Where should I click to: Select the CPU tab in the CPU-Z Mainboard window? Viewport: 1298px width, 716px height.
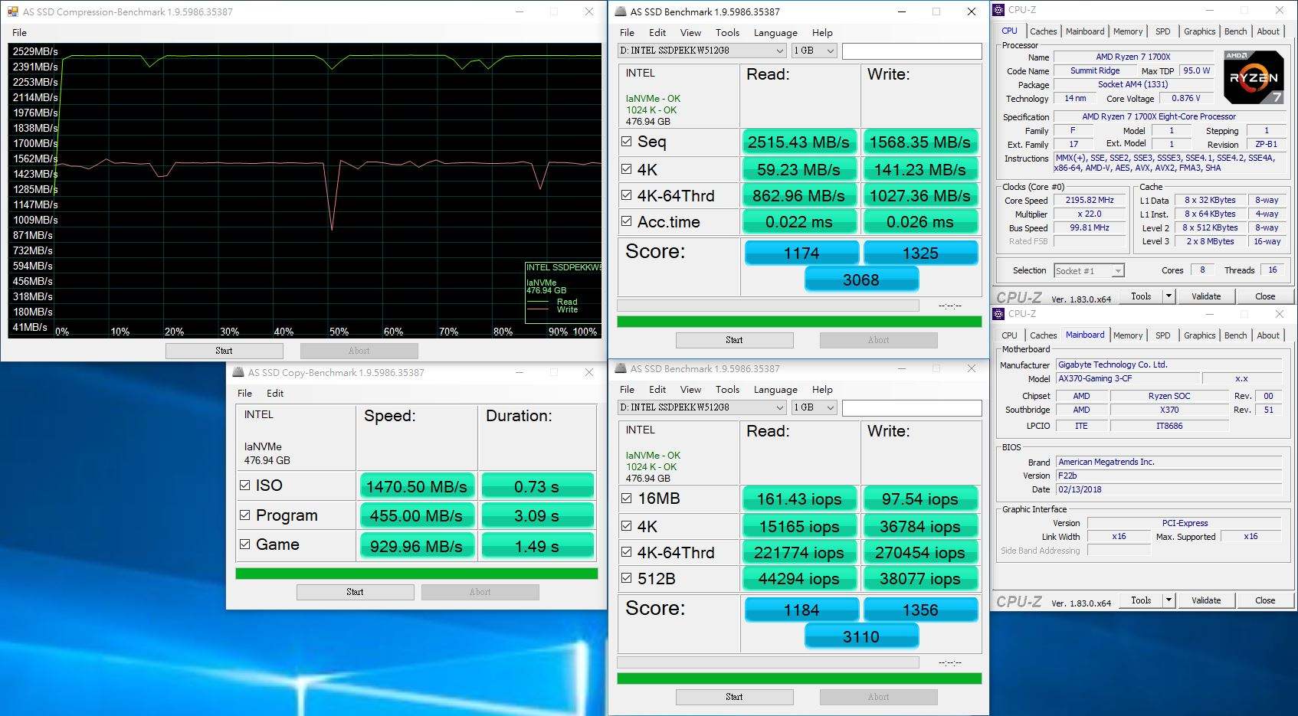coord(1010,335)
